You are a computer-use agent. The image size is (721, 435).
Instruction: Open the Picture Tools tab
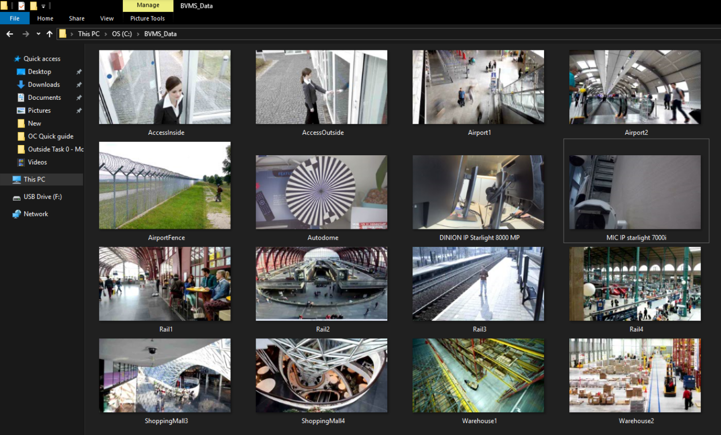(x=147, y=19)
